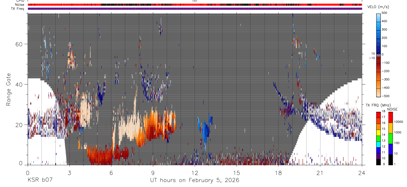Viewport: 407px width, 187px height.
Task: Click the 9 MHz tick label
Action: (x=384, y=164)
